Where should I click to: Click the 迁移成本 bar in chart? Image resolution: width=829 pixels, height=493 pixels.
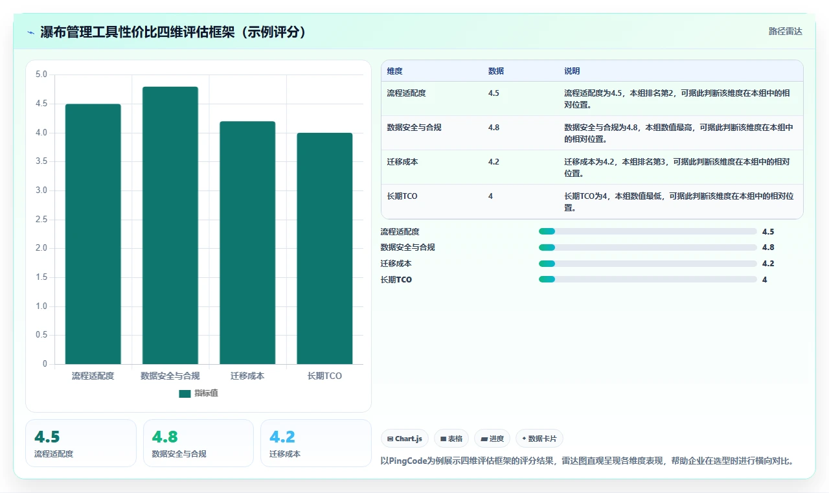pos(247,242)
